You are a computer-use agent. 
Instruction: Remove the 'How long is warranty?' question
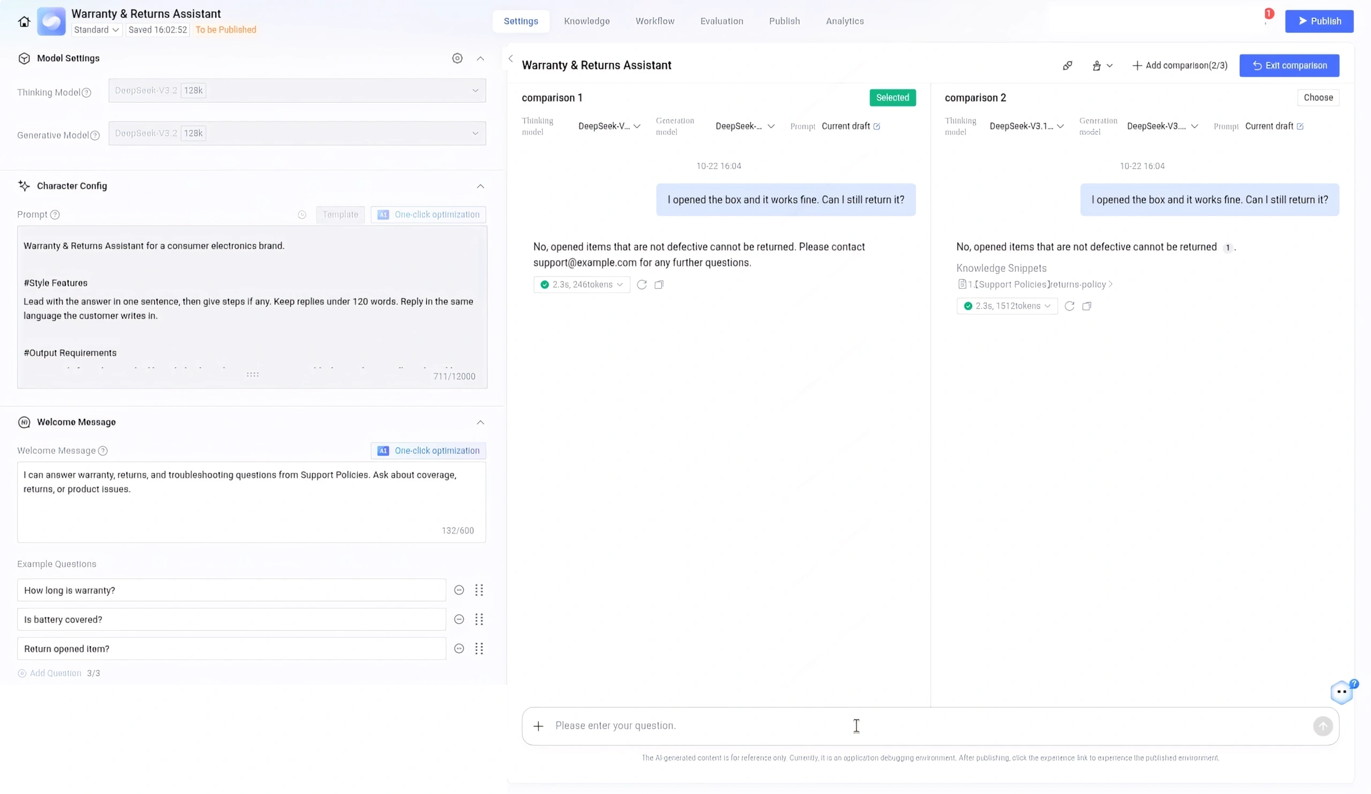pyautogui.click(x=458, y=590)
